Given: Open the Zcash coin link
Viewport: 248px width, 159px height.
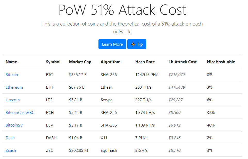Looking at the screenshot, I should 11,150.
